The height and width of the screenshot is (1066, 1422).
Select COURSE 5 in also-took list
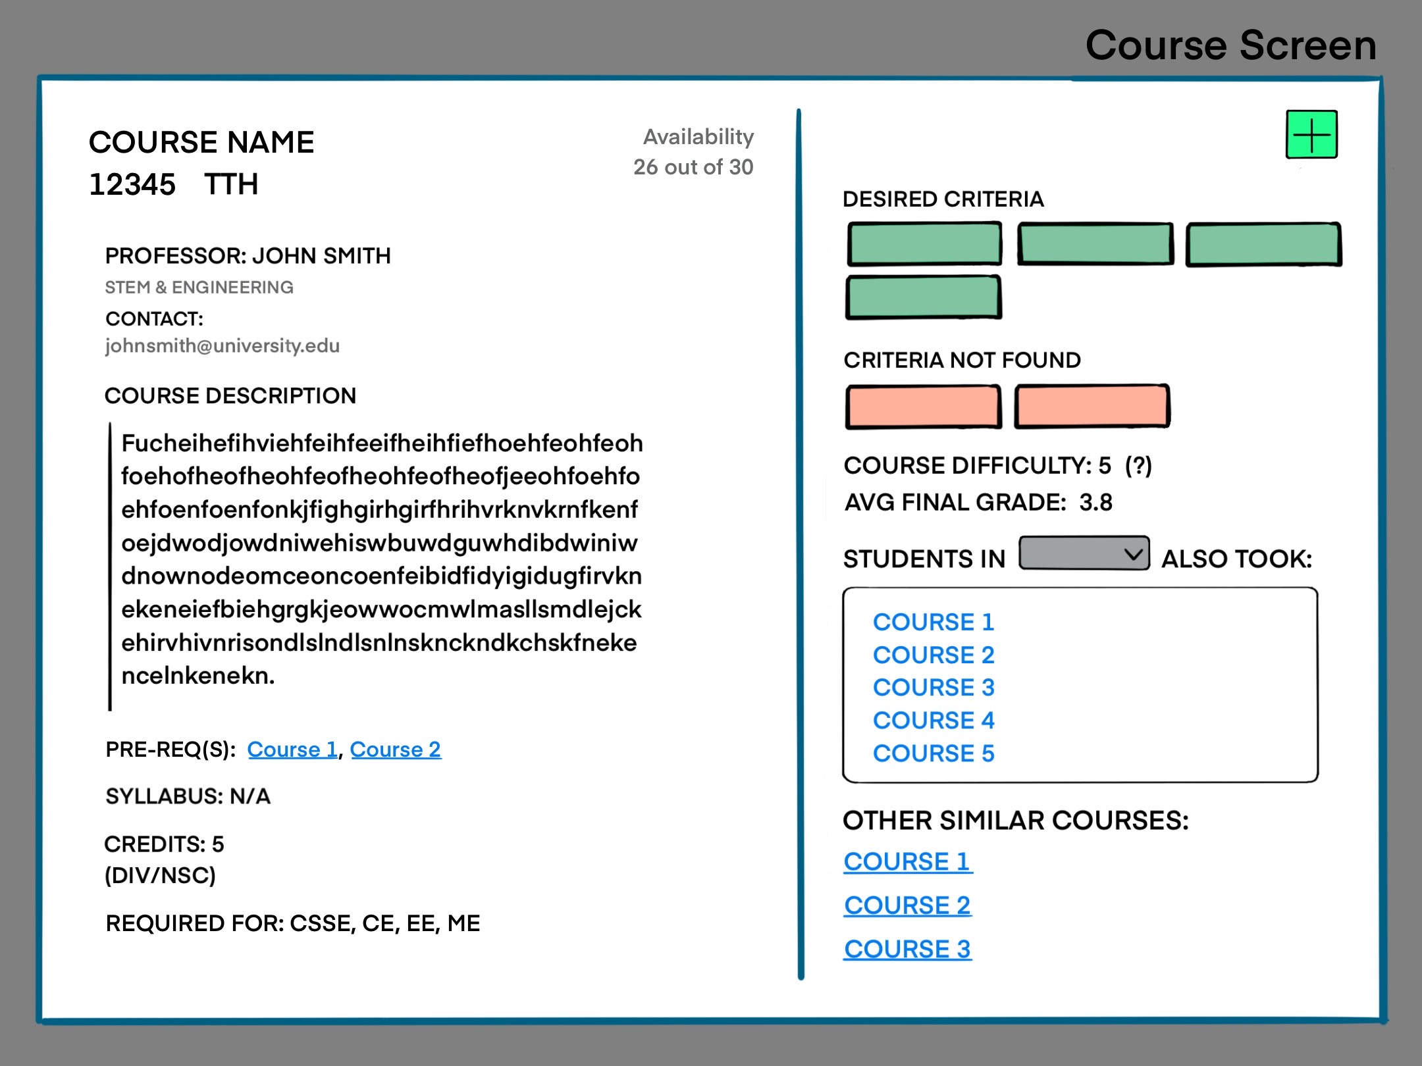coord(933,753)
